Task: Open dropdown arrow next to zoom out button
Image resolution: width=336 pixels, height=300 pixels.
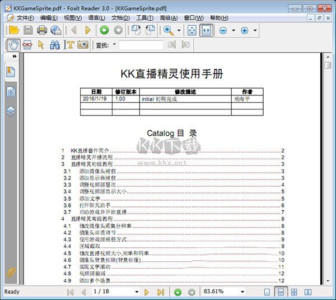Action: [x=234, y=30]
